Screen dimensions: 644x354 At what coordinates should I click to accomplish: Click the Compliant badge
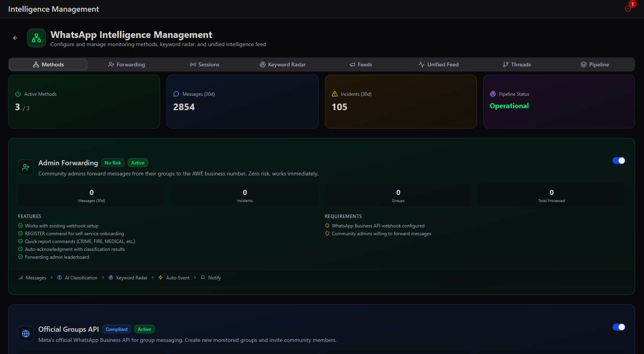click(x=117, y=329)
